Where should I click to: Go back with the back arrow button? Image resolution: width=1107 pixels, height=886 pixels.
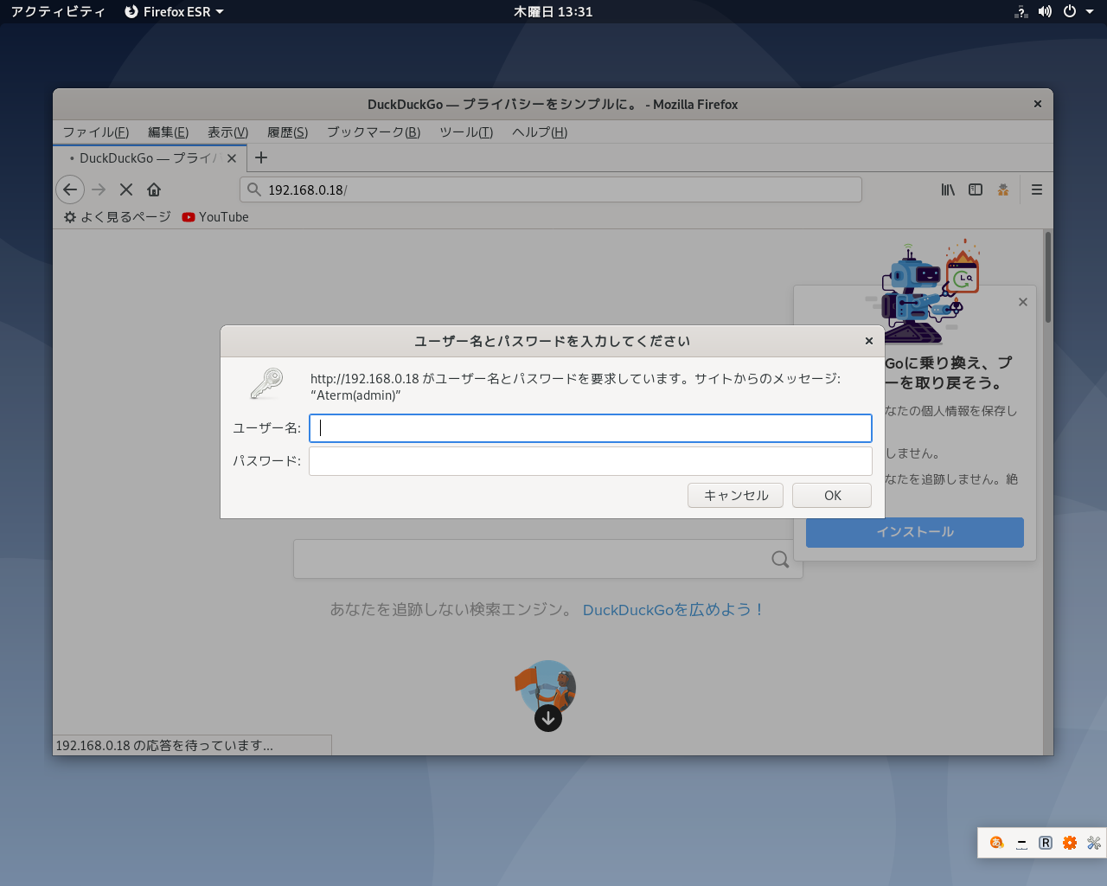(70, 189)
